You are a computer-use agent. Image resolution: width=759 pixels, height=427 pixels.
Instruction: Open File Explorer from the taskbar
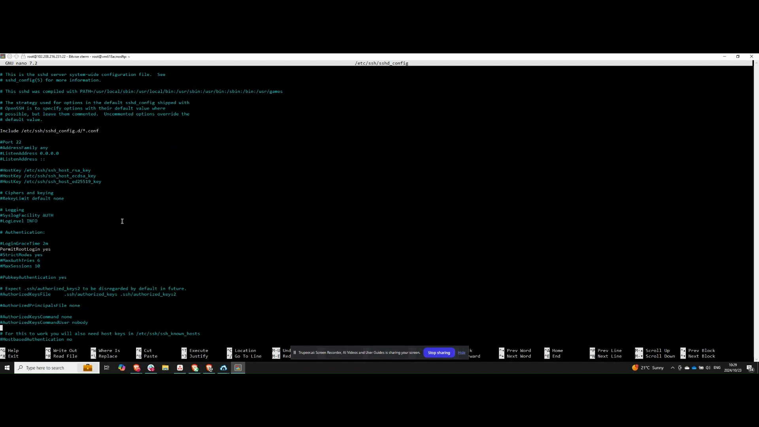(165, 368)
